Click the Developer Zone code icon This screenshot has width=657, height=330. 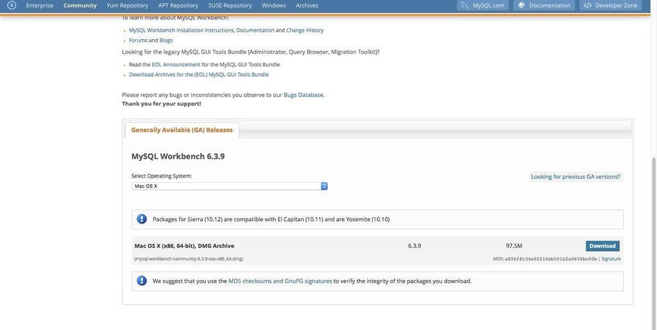[x=588, y=5]
